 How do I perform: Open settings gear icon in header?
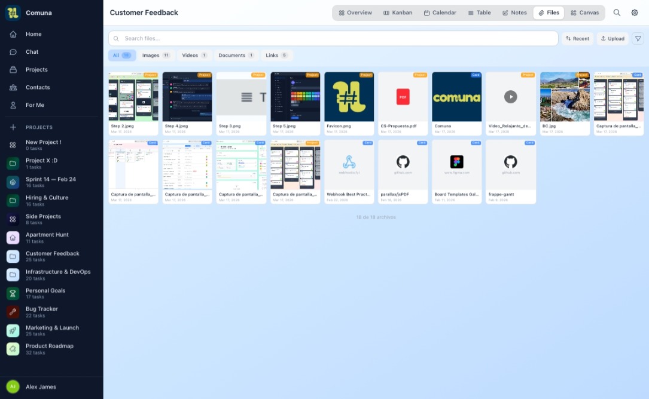(x=635, y=13)
